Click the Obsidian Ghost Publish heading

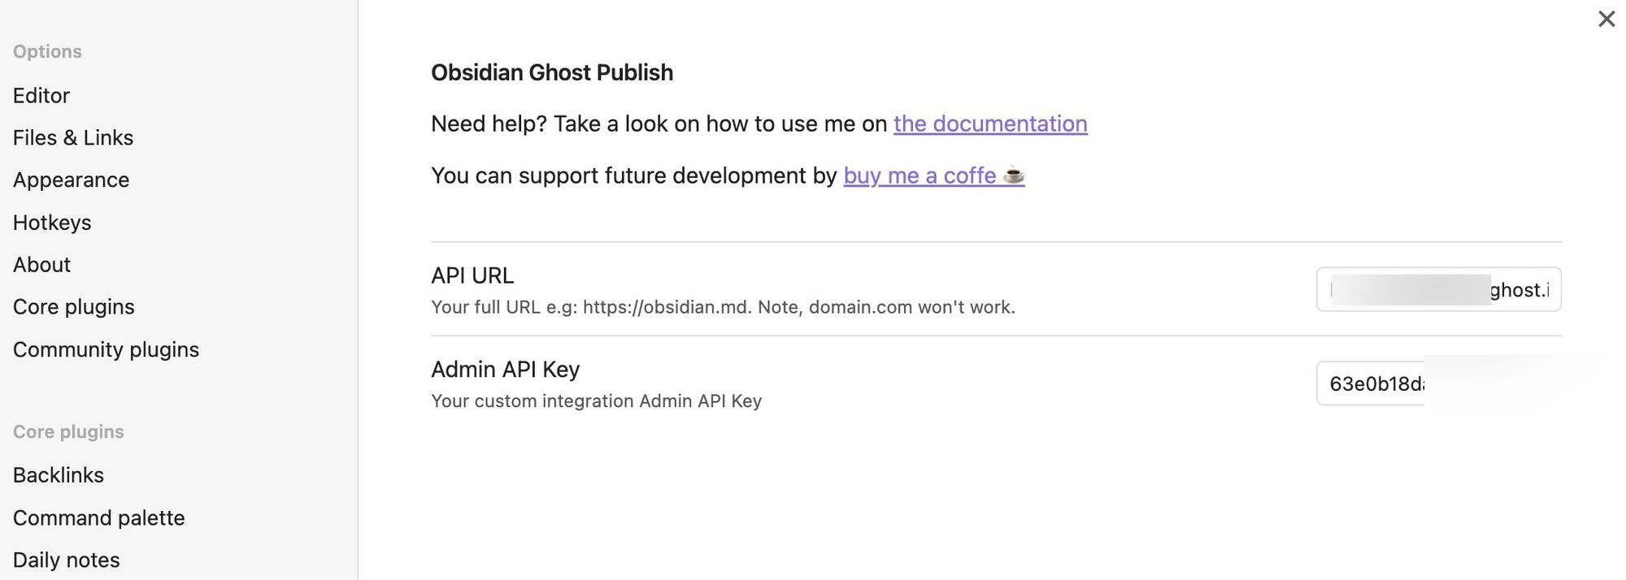(x=551, y=72)
